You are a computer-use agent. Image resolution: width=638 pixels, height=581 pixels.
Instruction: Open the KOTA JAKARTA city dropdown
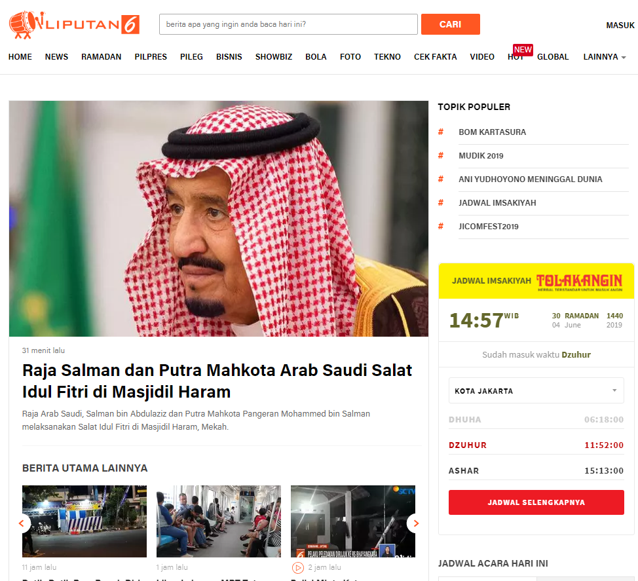[x=536, y=390]
